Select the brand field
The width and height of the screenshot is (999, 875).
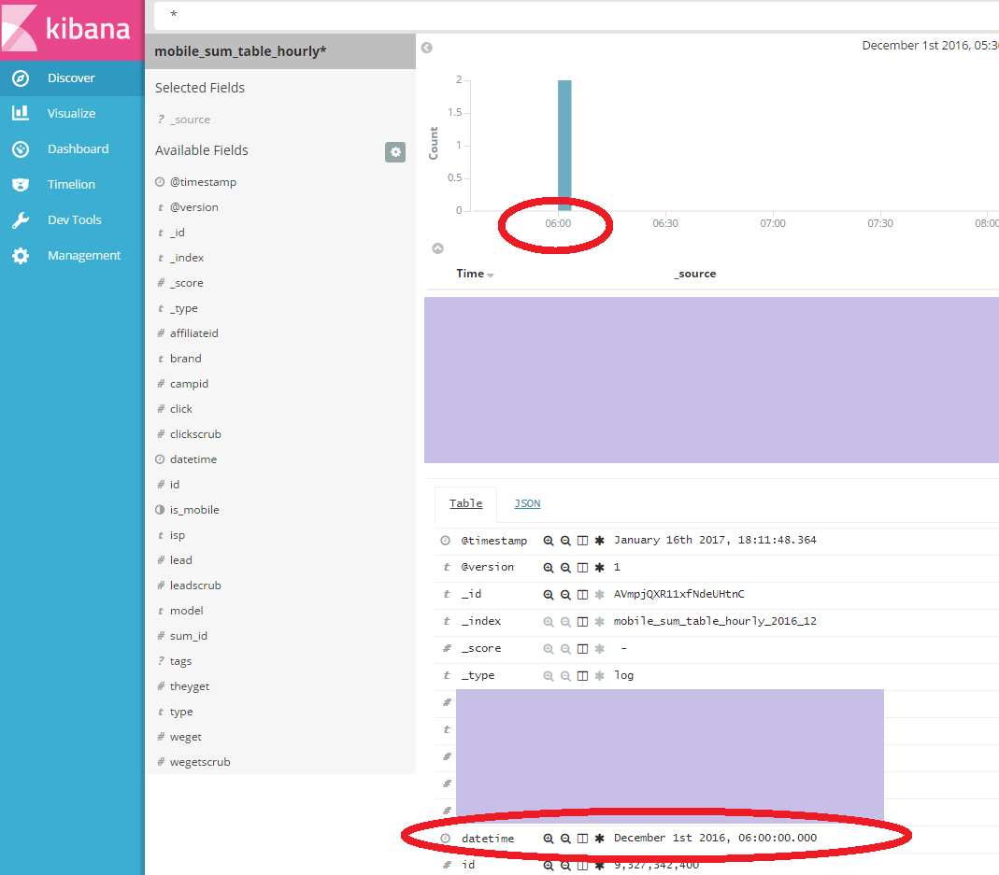pyautogui.click(x=185, y=359)
